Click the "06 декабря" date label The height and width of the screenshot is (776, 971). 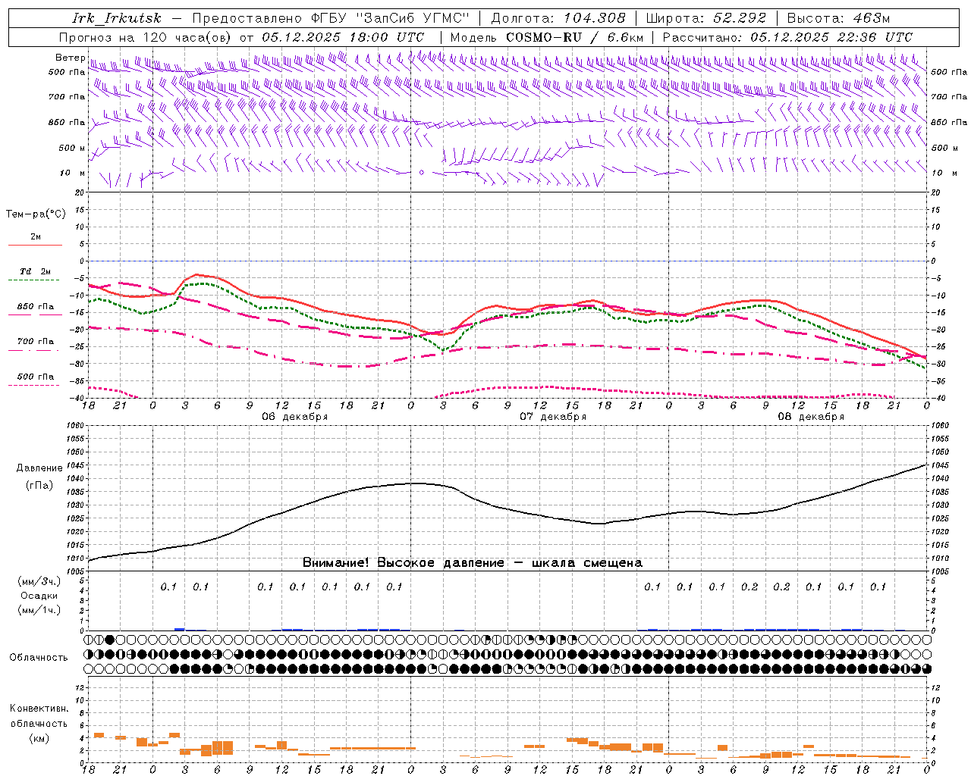[x=295, y=417]
